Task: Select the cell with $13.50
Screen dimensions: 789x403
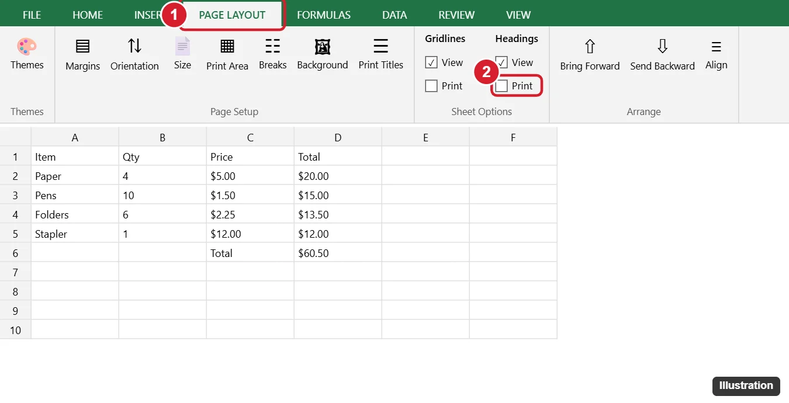Action: coord(338,214)
